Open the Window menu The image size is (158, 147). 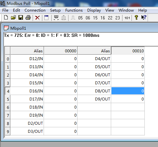126,10
